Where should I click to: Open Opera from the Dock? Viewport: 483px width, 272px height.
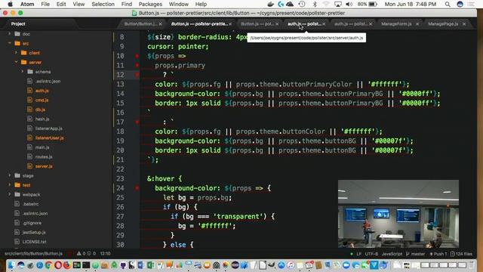pyautogui.click(x=58, y=265)
